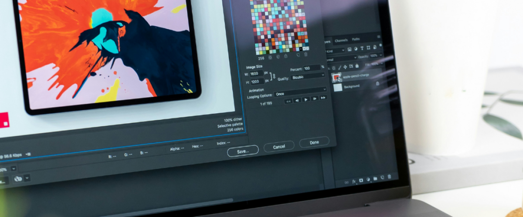
Task: Click the lock color icon under color table
Action: [285, 56]
